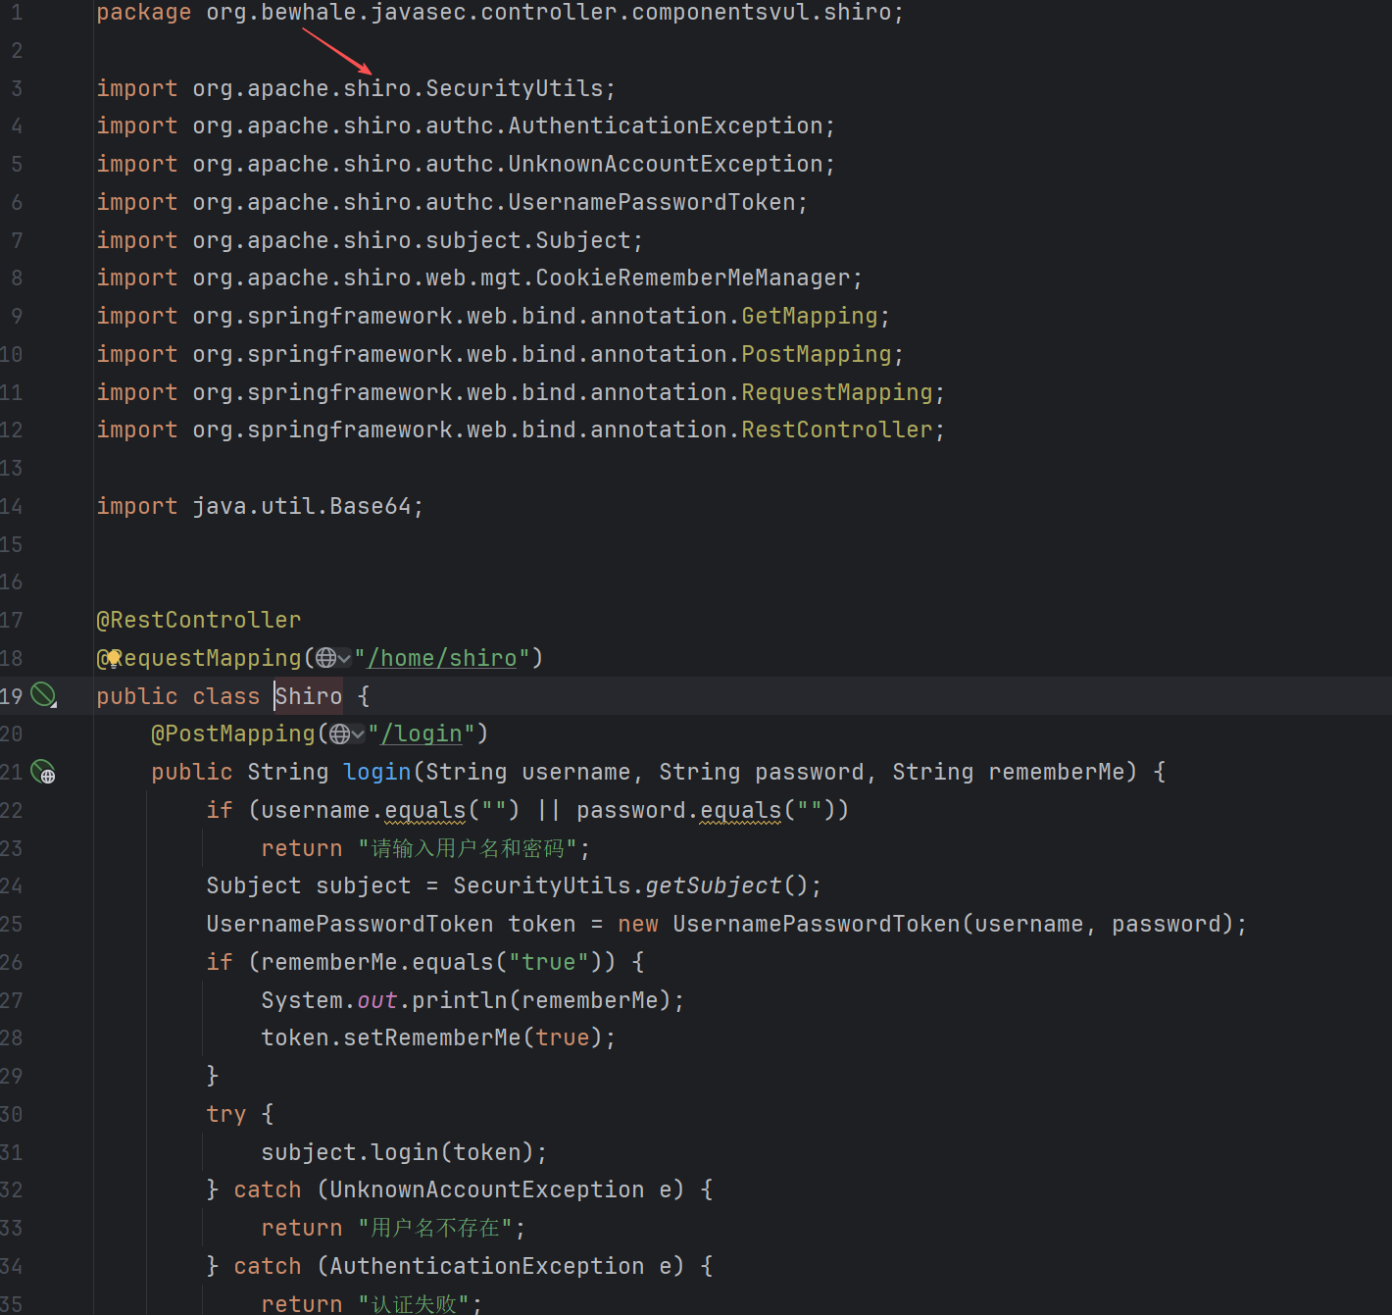Click AuthenticationException in its import line
Screen dimensions: 1392x1315
click(666, 126)
